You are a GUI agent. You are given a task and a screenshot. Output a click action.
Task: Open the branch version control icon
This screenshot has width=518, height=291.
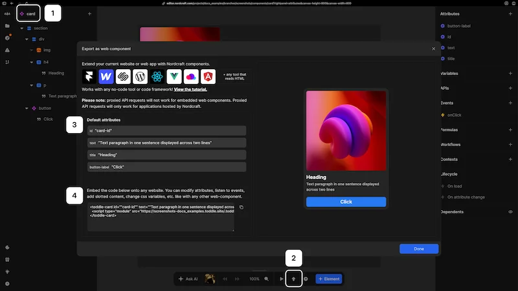click(x=7, y=62)
